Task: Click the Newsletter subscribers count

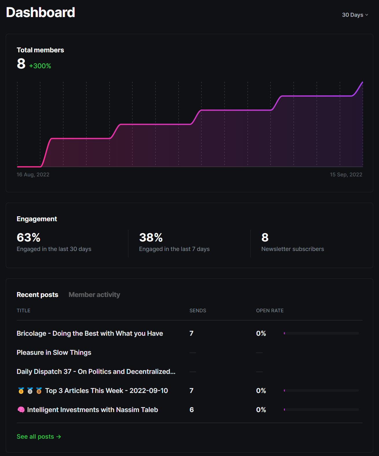Action: point(265,238)
